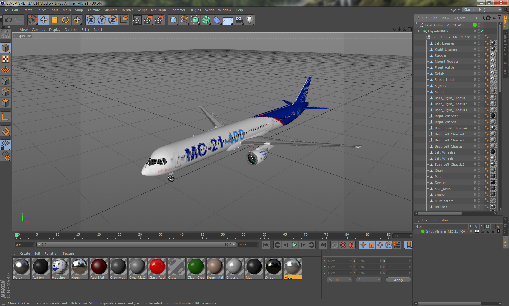This screenshot has width=509, height=306.
Task: Collapse the top Irkut_Airliner_MC_21_400 object
Action: [x=417, y=25]
